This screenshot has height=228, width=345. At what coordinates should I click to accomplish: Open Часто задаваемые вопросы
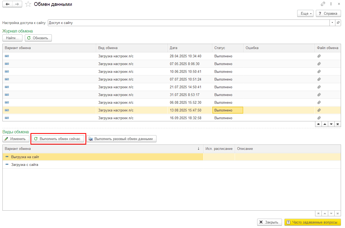[x=312, y=222]
